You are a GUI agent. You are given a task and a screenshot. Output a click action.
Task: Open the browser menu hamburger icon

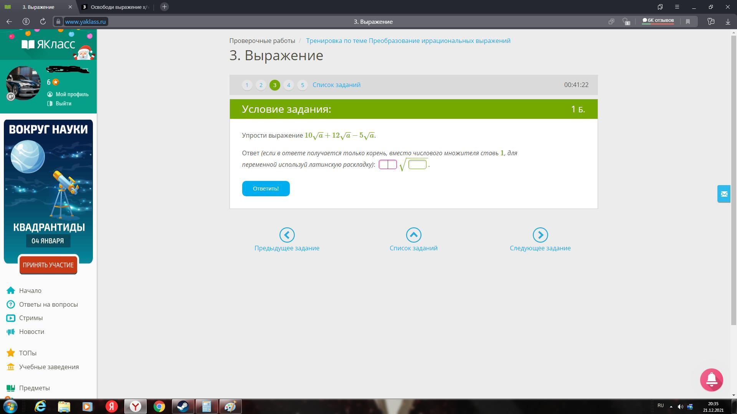pos(677,7)
